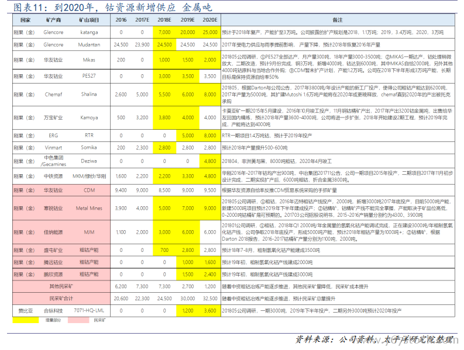Select the 700 value in 盛屯矿业 row

(164, 250)
